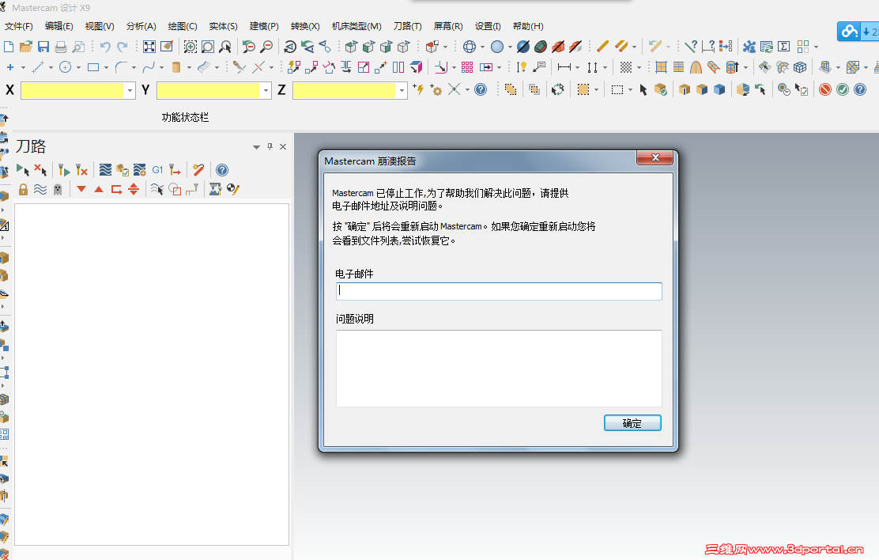Image resolution: width=879 pixels, height=560 pixels.
Task: Expand the plus point tool dropdown arrow
Action: click(x=23, y=68)
